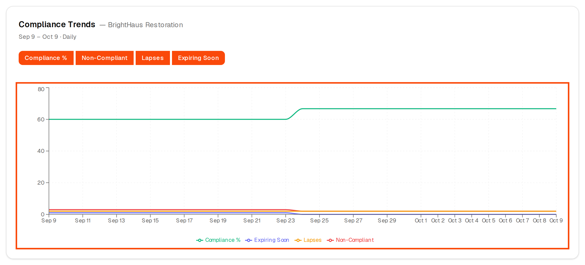Viewport: 585px width, 265px height.
Task: Click the '40' y-axis label
Action: [41, 151]
